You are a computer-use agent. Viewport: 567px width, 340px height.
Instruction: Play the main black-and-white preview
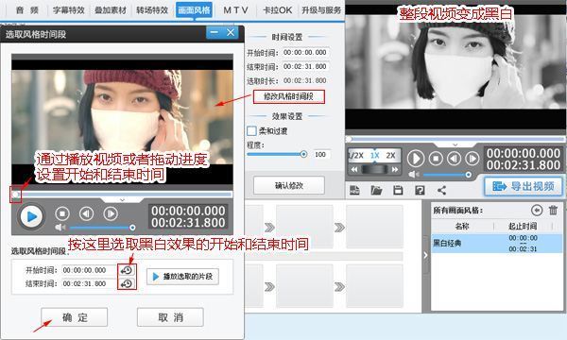(416, 159)
